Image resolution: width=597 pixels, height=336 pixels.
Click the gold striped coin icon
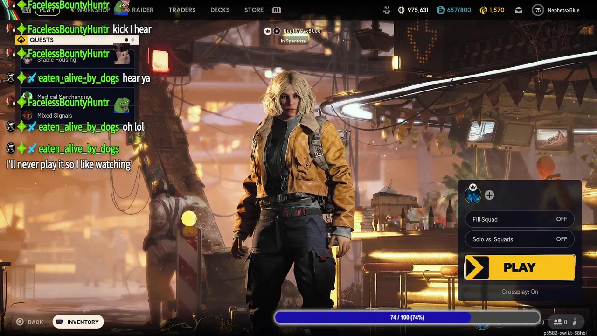483,10
